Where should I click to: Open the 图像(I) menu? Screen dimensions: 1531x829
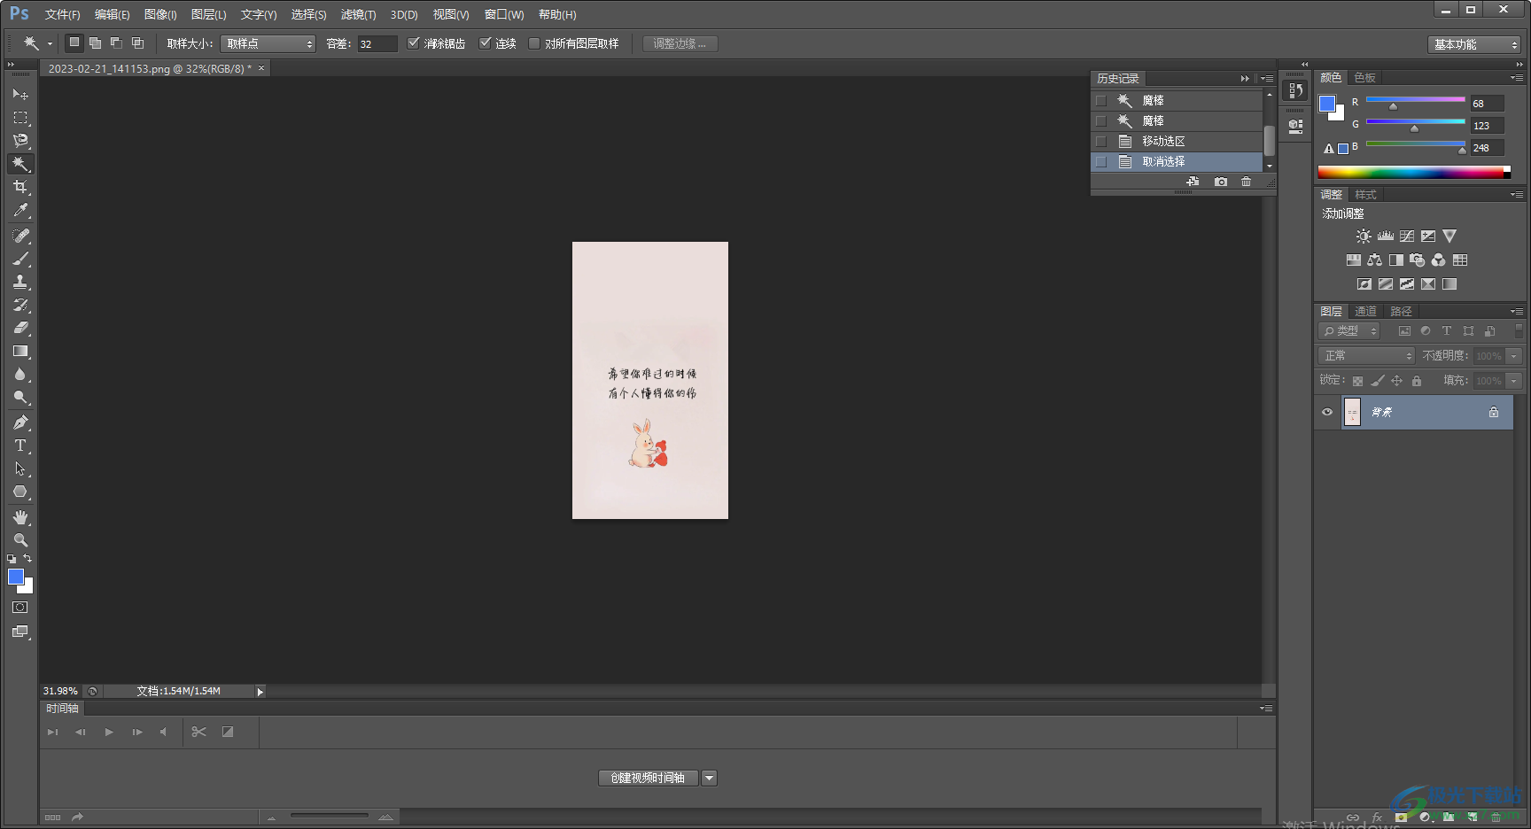pos(160,14)
